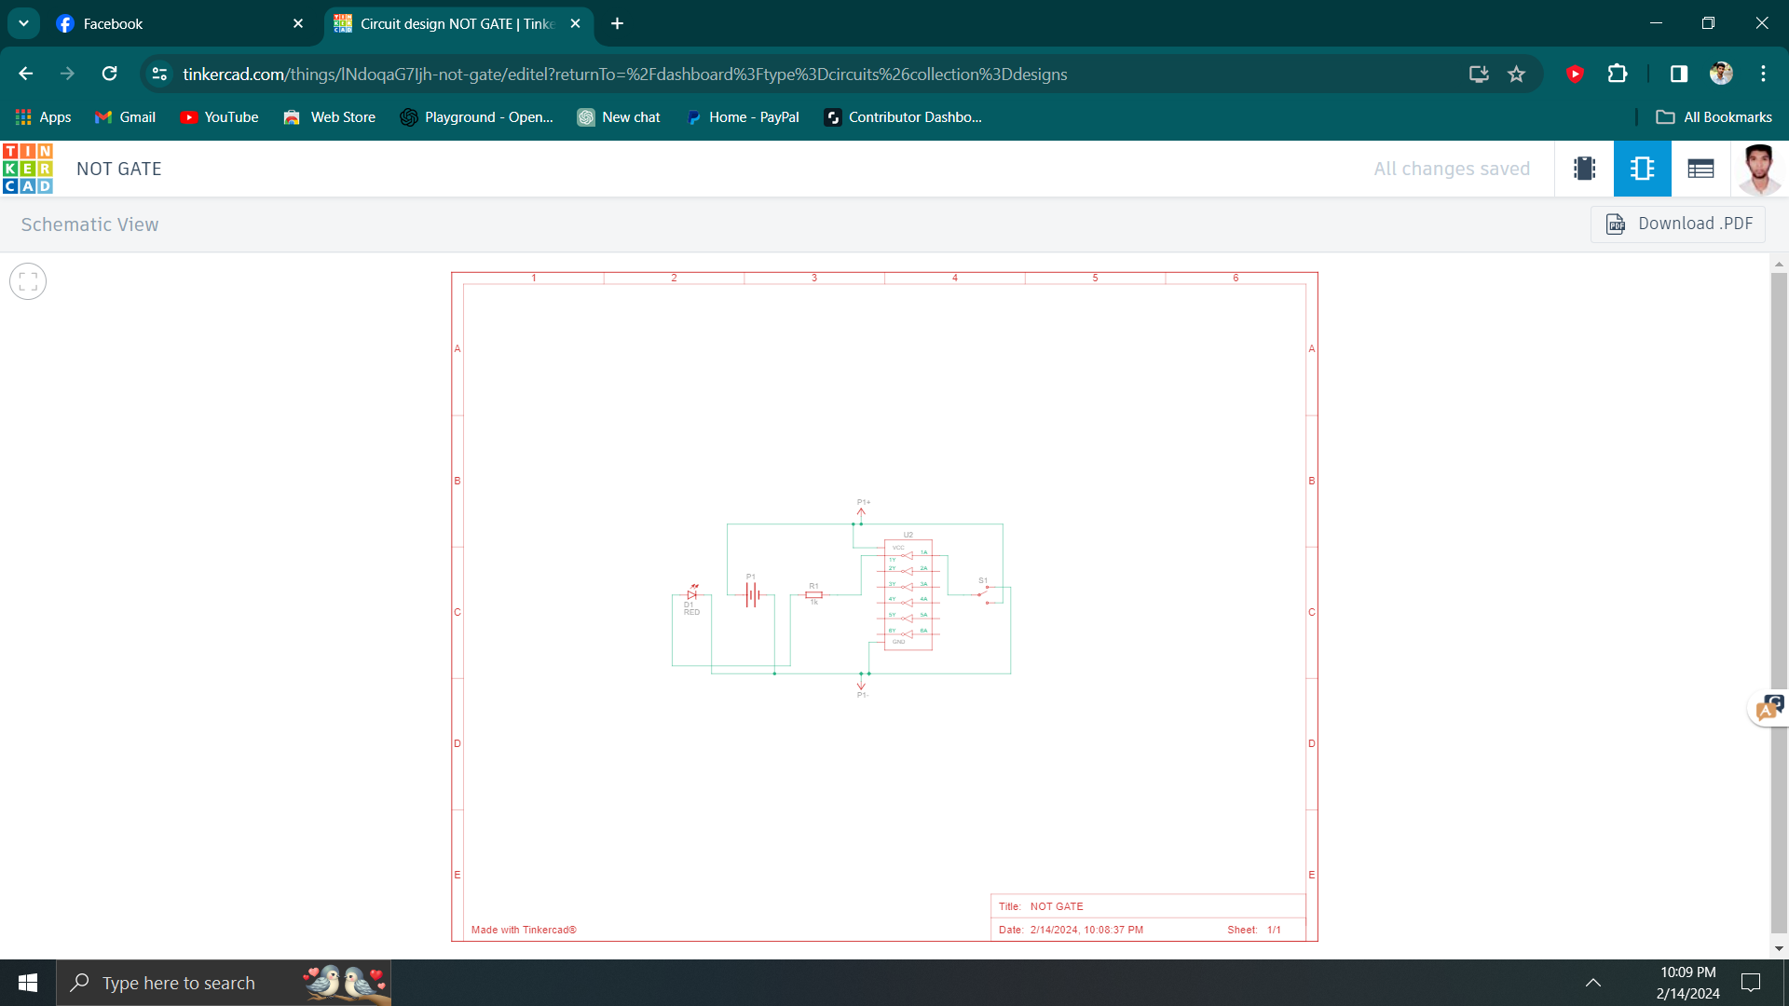The height and width of the screenshot is (1006, 1789).
Task: Expand the tab search dropdown arrow
Action: [23, 23]
